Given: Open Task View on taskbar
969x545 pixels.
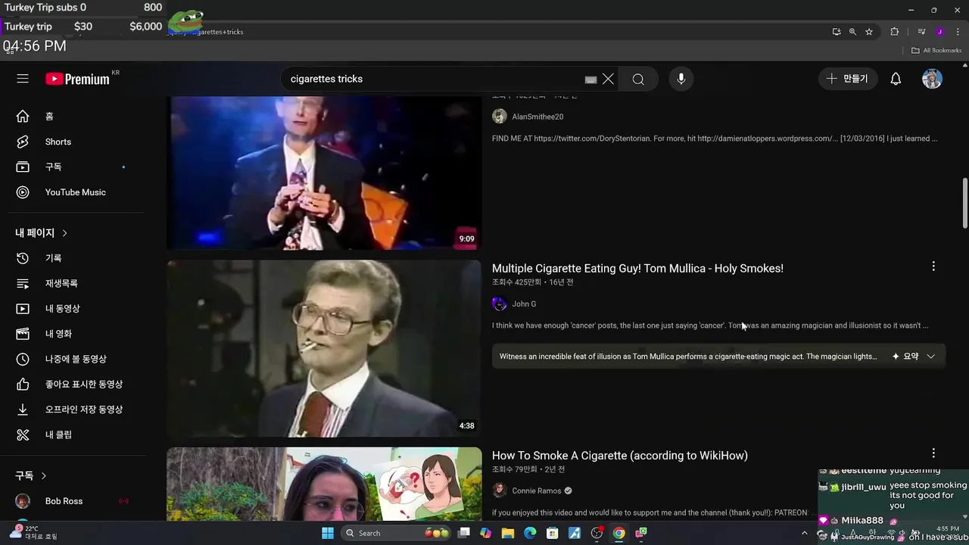Looking at the screenshot, I should [463, 533].
